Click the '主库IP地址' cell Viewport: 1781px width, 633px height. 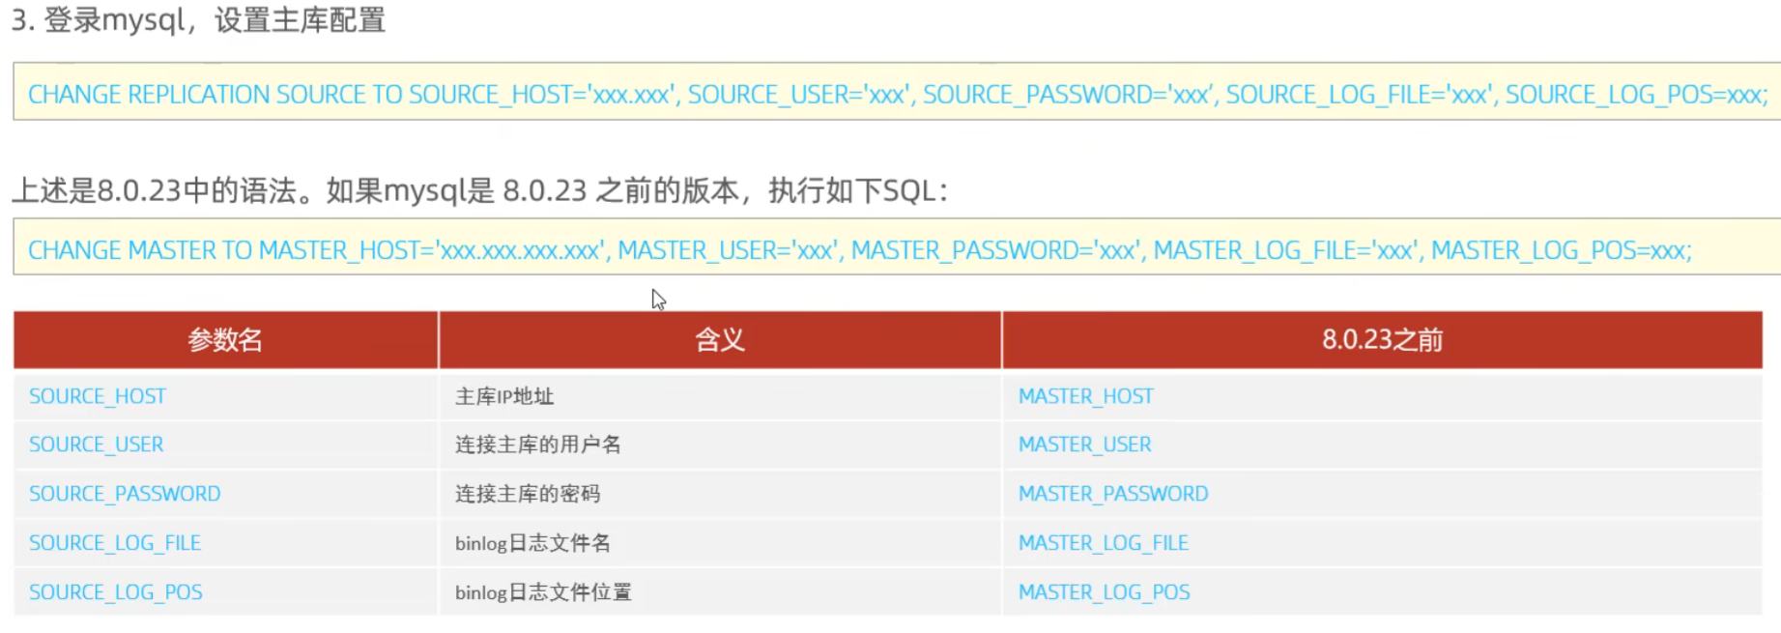coord(720,396)
